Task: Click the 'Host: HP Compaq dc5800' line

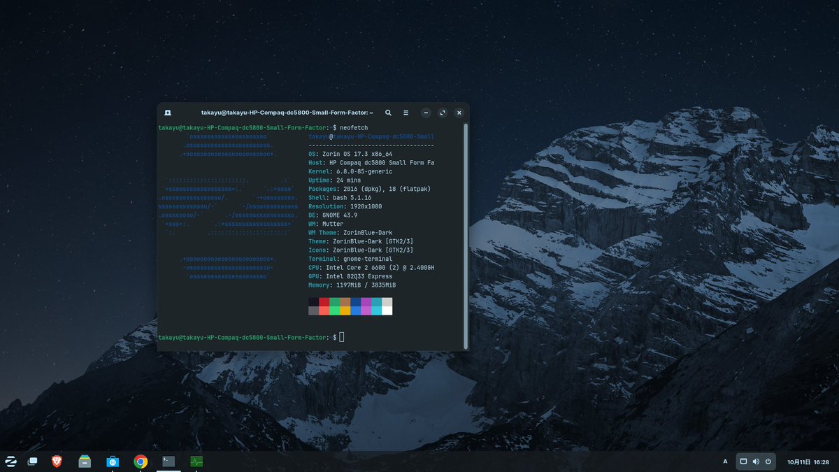Action: 371,163
